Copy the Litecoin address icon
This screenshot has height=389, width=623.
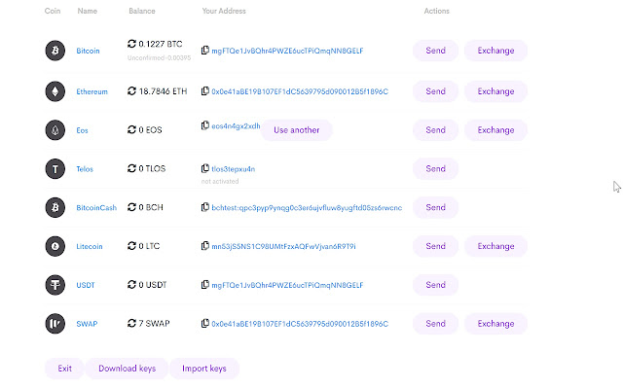pos(204,246)
